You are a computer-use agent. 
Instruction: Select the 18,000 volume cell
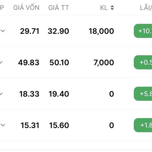(x=101, y=31)
